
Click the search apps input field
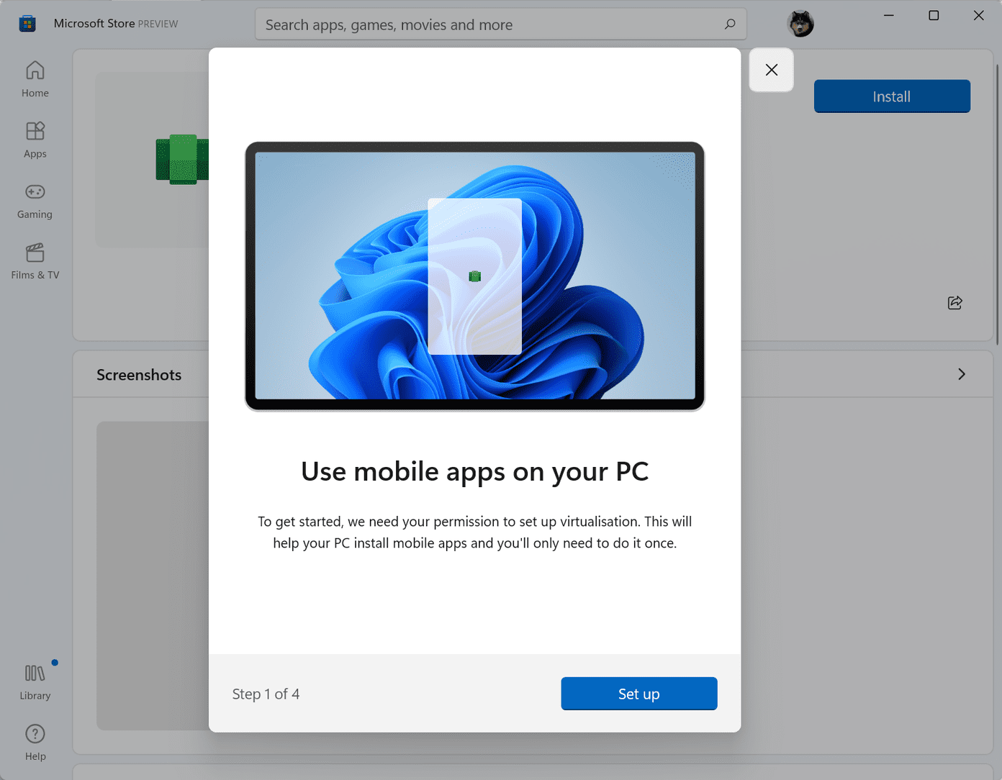501,24
